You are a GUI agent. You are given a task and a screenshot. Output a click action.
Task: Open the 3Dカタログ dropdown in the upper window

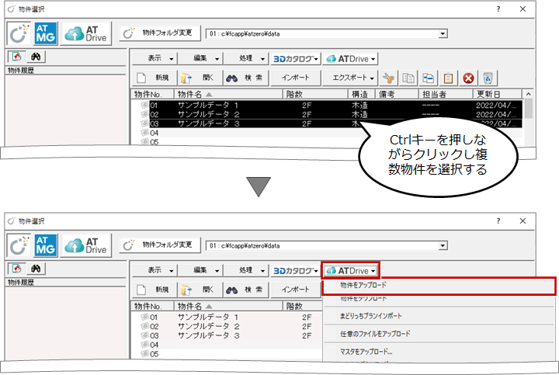point(296,58)
